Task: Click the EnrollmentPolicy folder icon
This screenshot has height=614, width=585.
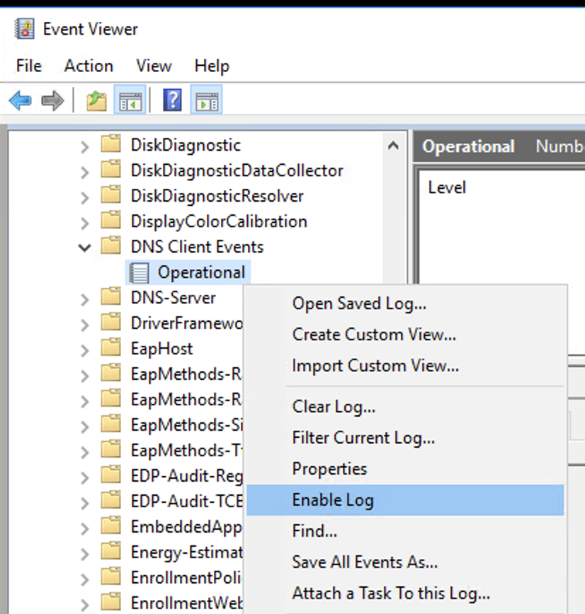Action: click(110, 577)
